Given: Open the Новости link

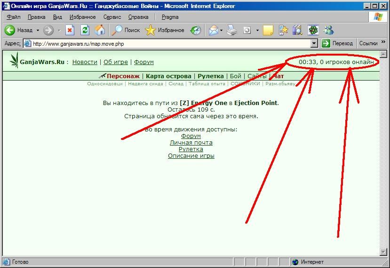Looking at the screenshot, I should coord(85,62).
